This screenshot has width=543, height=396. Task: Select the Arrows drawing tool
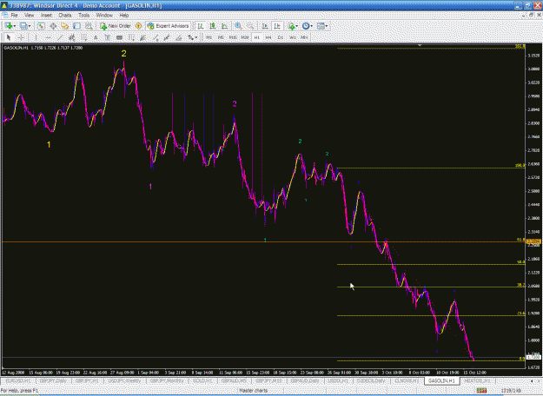[190, 37]
